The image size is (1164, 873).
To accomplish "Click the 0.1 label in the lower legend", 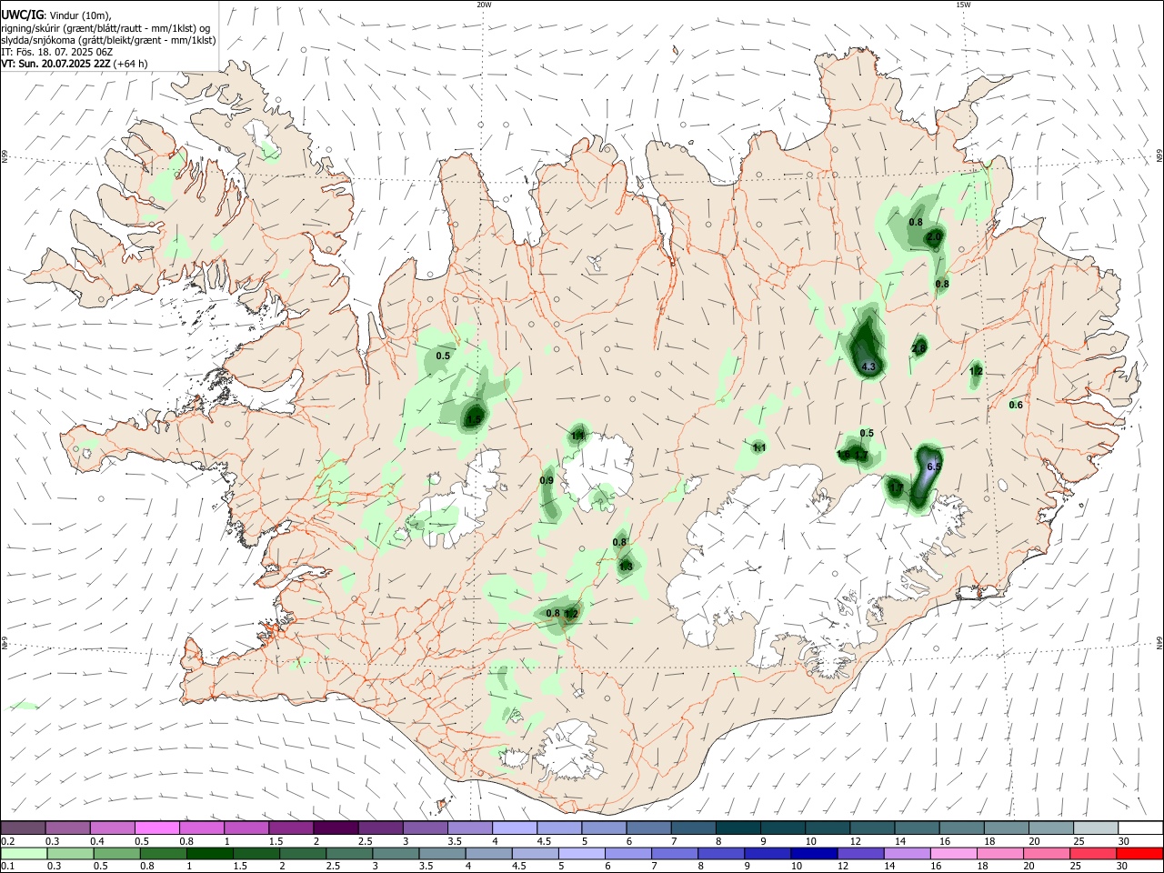I will click(7, 868).
